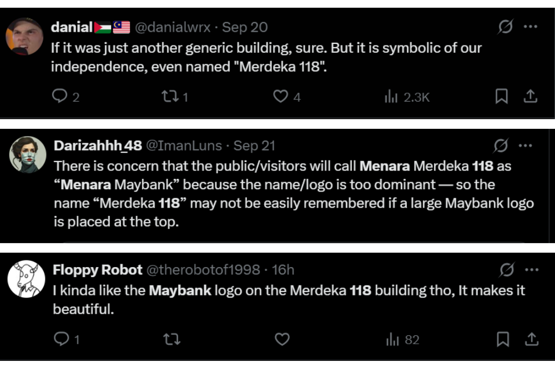This screenshot has height=372, width=555.
Task: Like Floppy Robot's tweet
Action: (282, 340)
